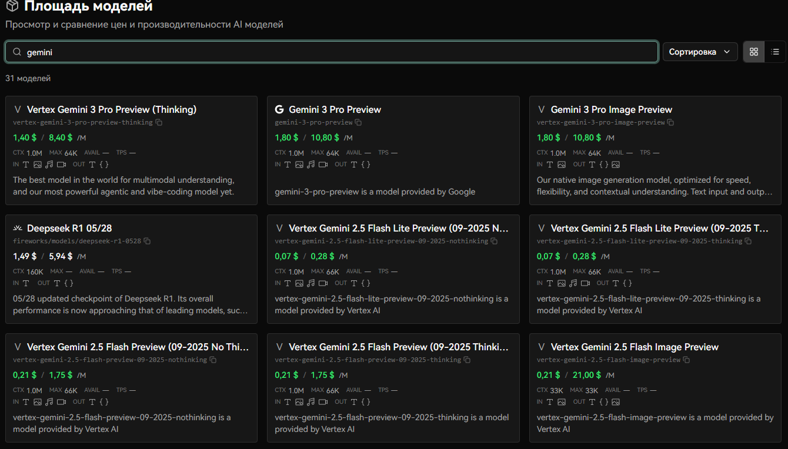Click the vertex-gemini-3-pro-preview-thinking ID text
Viewport: 788px width, 449px height.
click(x=83, y=122)
